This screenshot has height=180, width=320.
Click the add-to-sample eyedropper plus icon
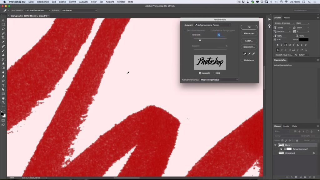tap(249, 54)
